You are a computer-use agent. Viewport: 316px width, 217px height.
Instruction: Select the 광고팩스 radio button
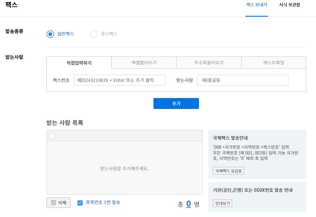click(94, 34)
